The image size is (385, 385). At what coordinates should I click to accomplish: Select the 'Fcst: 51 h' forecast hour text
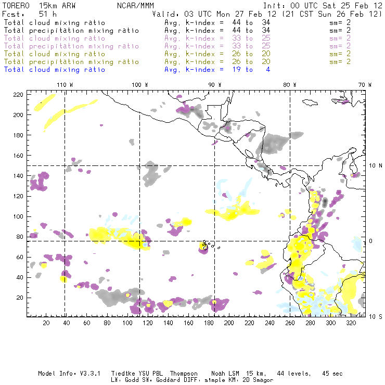[x=29, y=14]
